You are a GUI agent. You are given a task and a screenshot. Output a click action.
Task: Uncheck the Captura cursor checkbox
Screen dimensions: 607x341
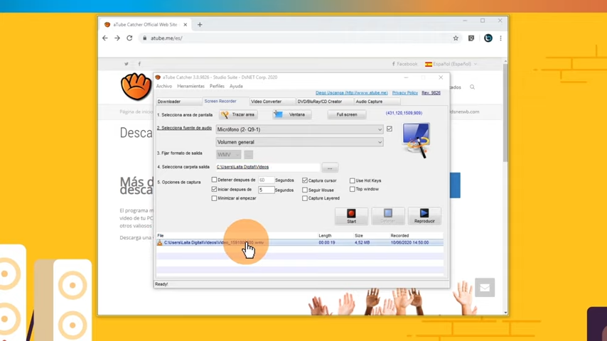[305, 180]
